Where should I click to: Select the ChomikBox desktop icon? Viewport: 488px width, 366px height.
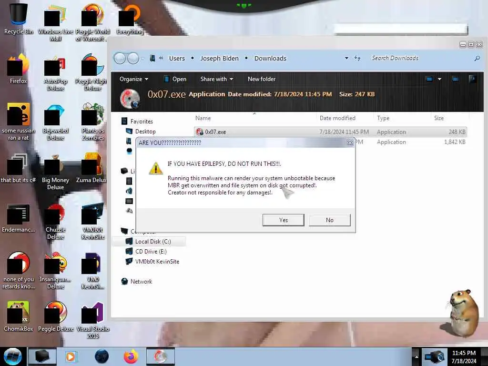[19, 316]
